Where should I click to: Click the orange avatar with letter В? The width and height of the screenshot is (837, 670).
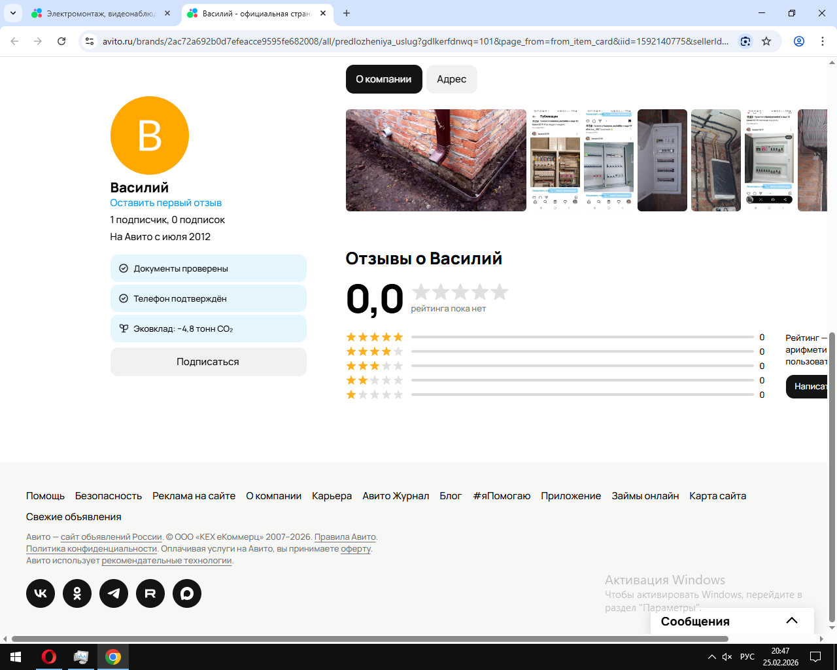(150, 135)
